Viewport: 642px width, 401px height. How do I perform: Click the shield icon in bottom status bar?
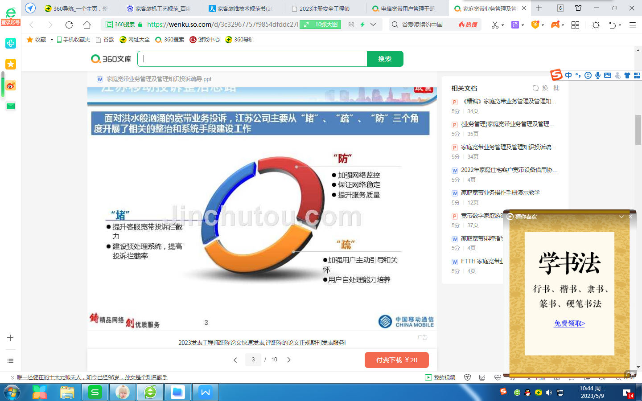[467, 377]
